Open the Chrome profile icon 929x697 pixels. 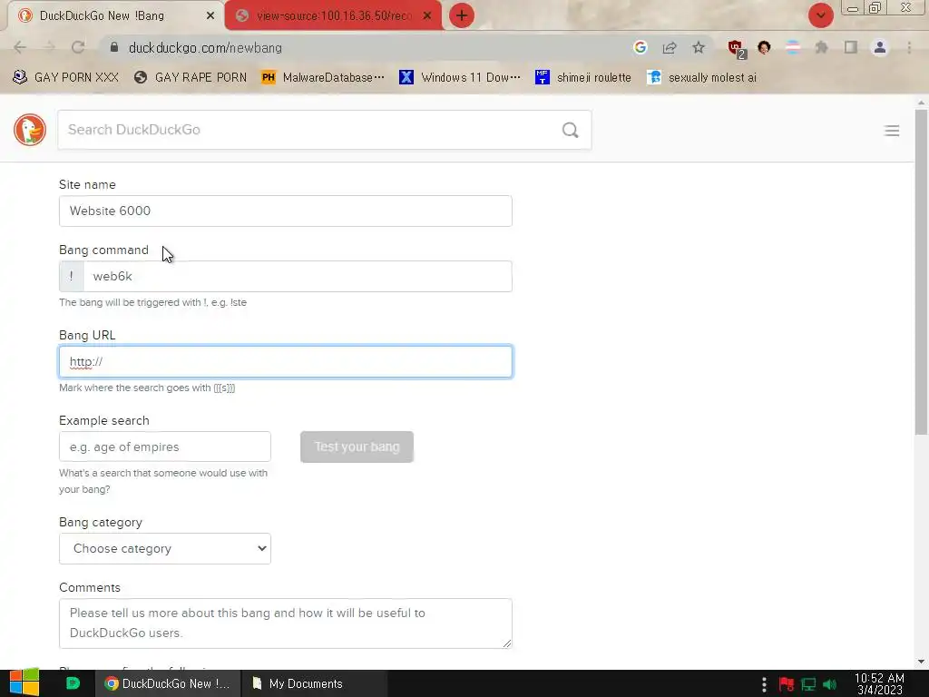(880, 47)
